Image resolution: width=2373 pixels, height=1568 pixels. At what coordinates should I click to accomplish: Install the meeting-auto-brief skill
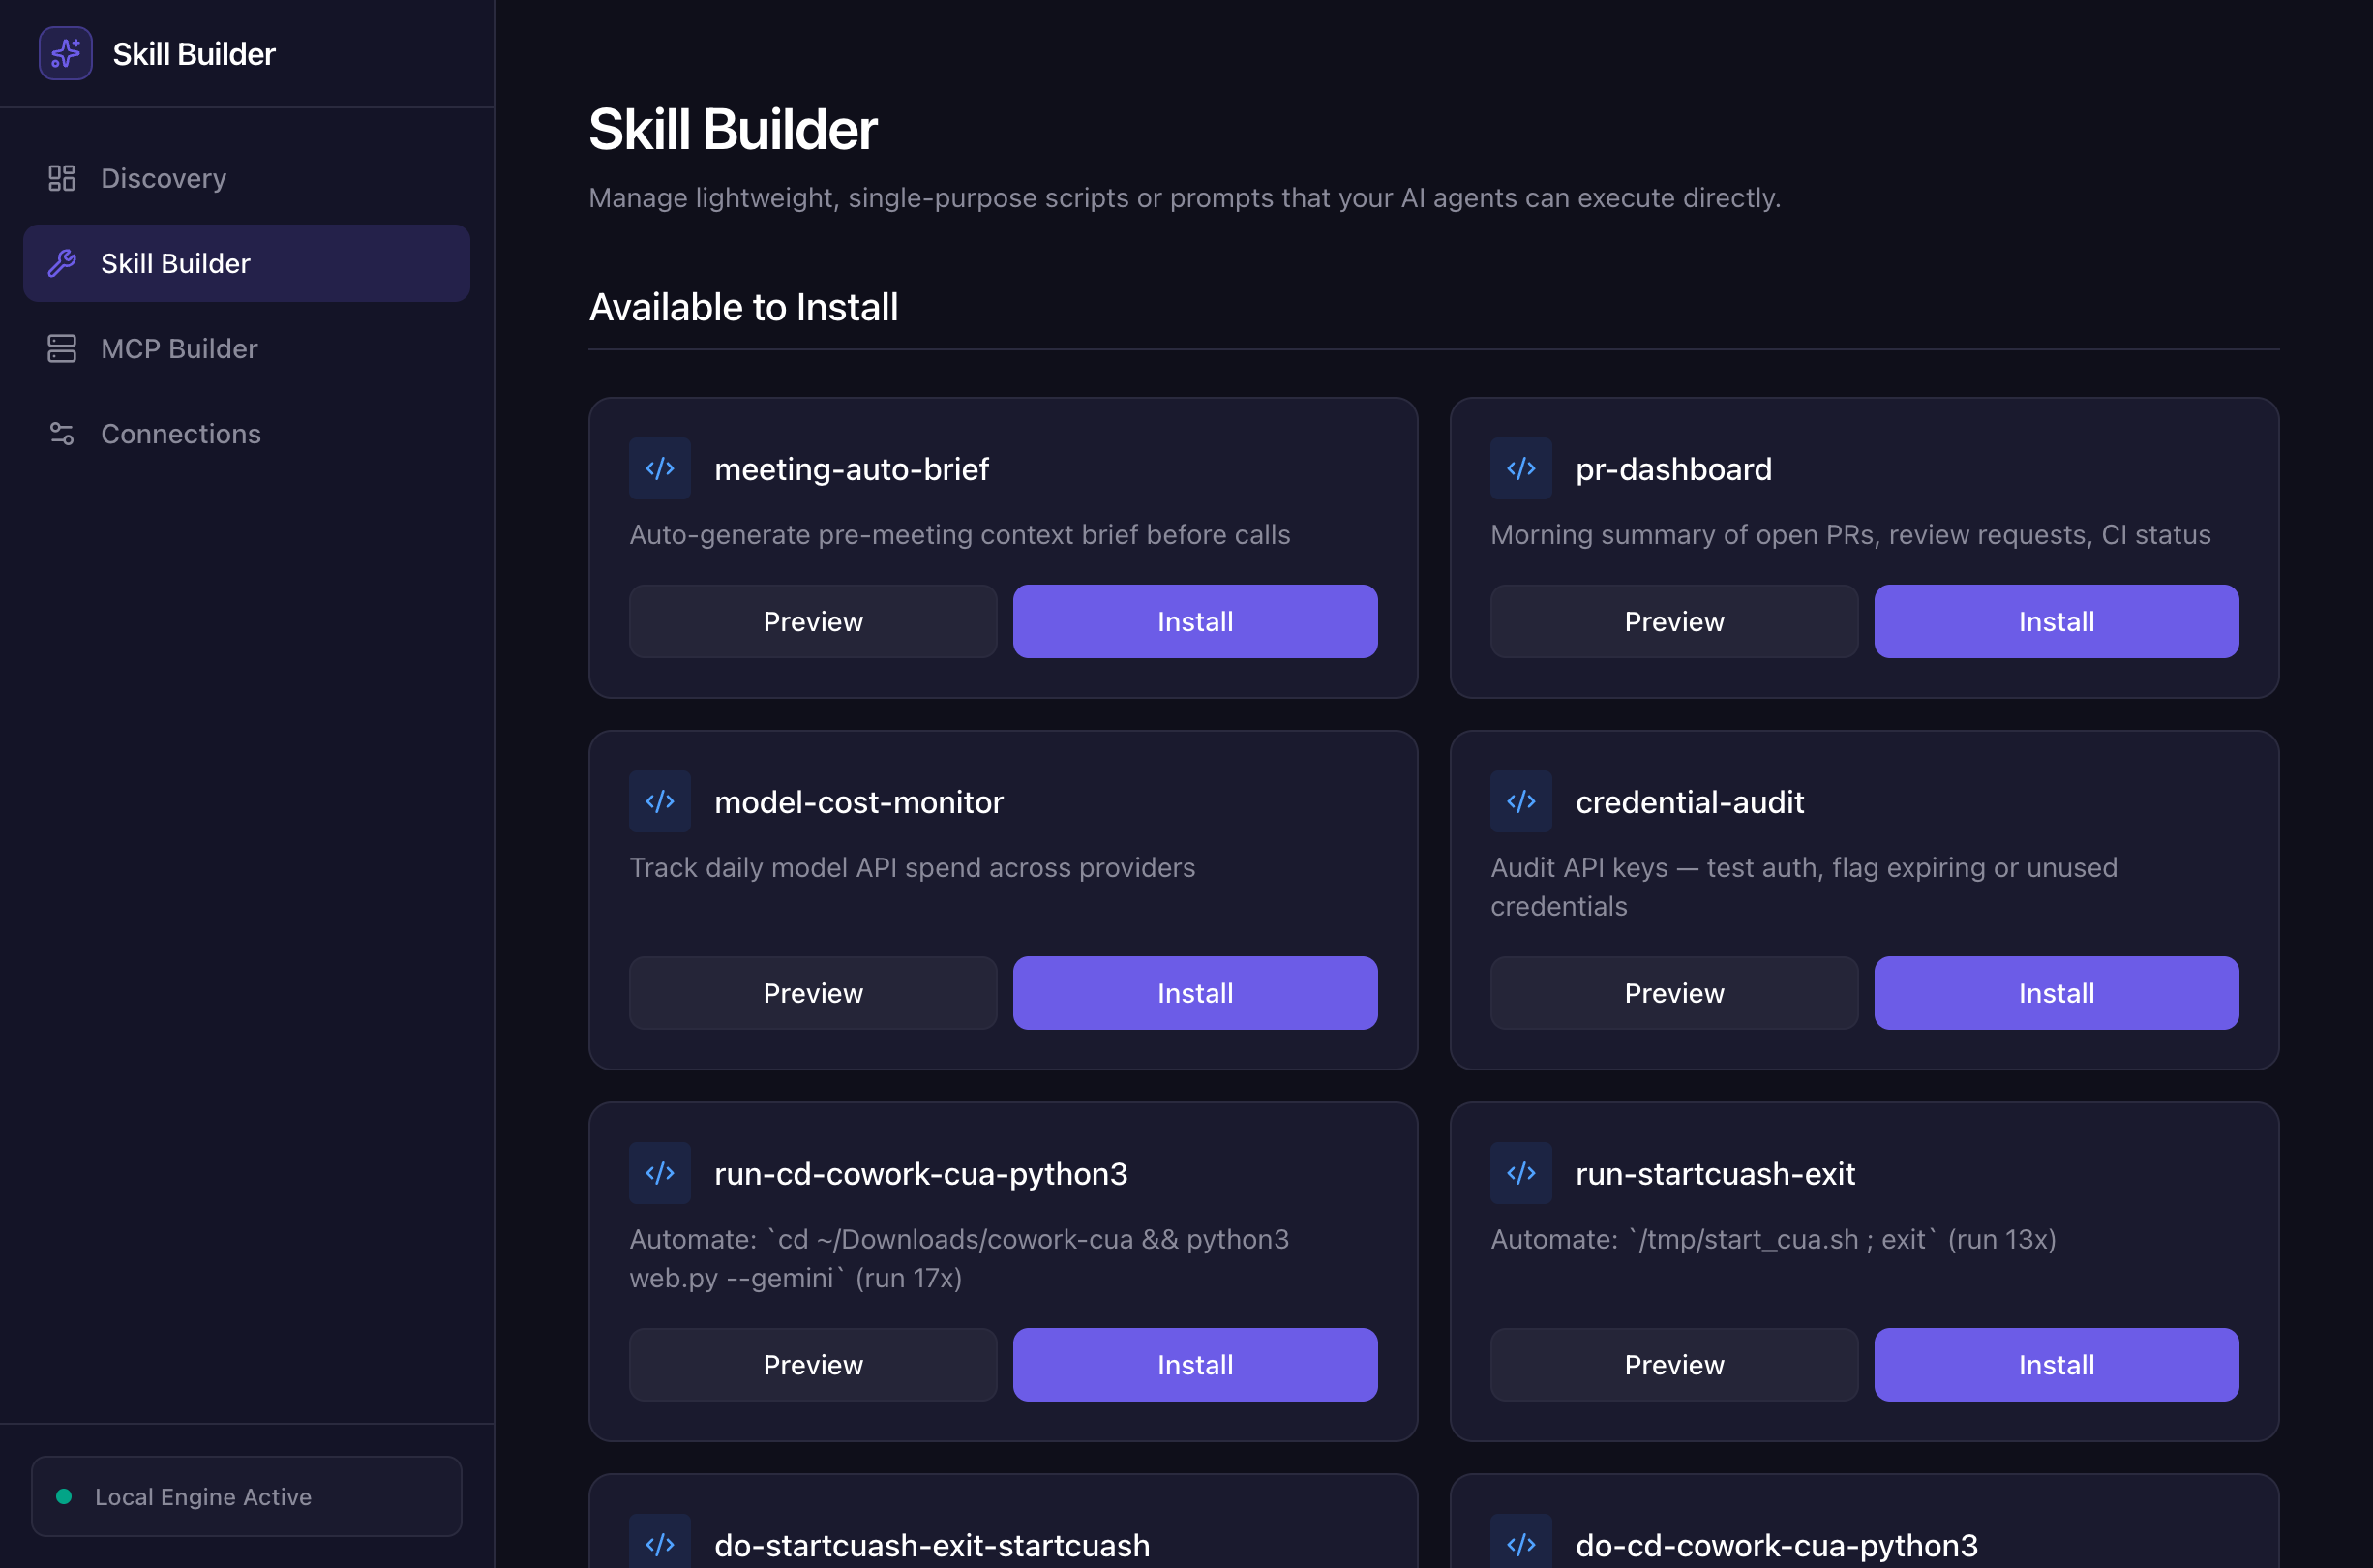click(1194, 621)
